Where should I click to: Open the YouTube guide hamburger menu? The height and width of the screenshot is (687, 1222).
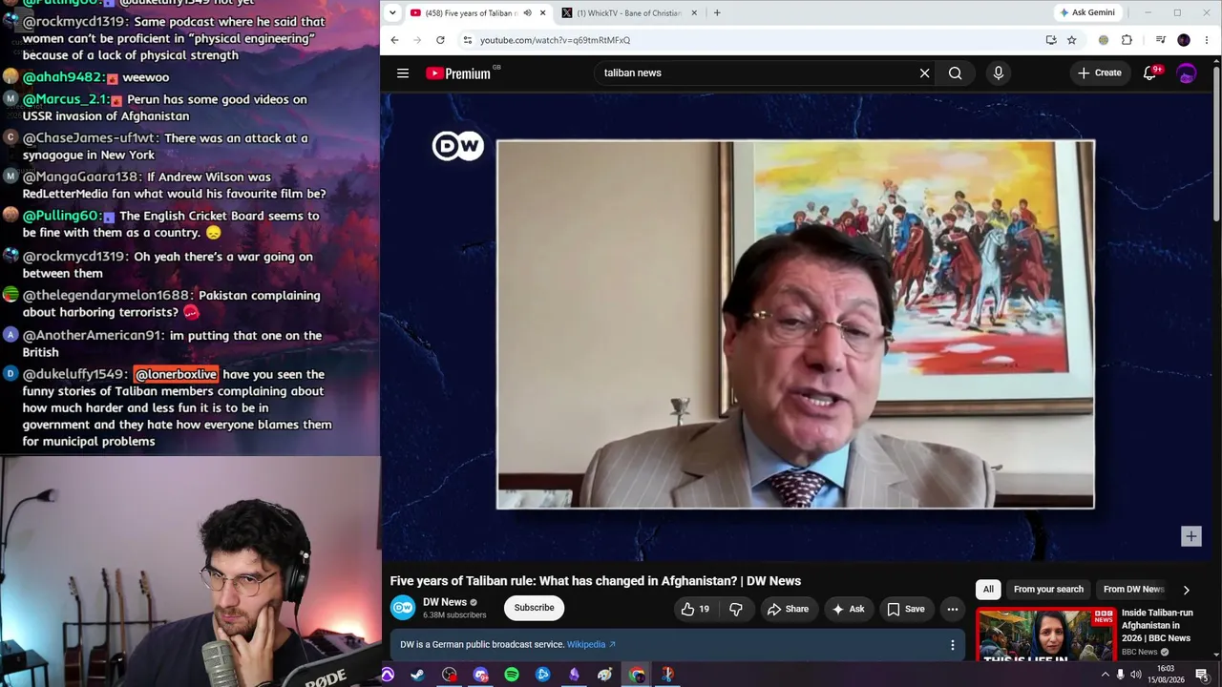click(403, 73)
